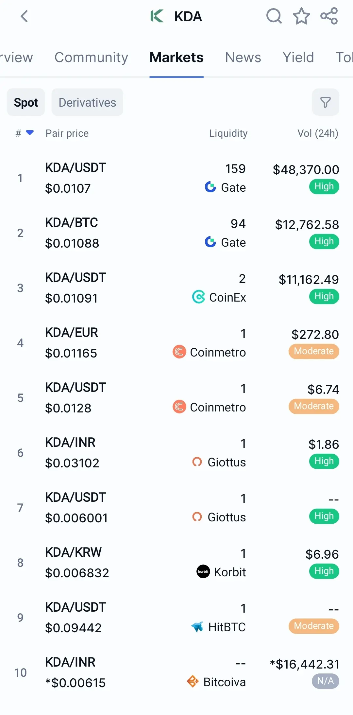
Task: Tap the back arrow icon
Action: pyautogui.click(x=24, y=16)
